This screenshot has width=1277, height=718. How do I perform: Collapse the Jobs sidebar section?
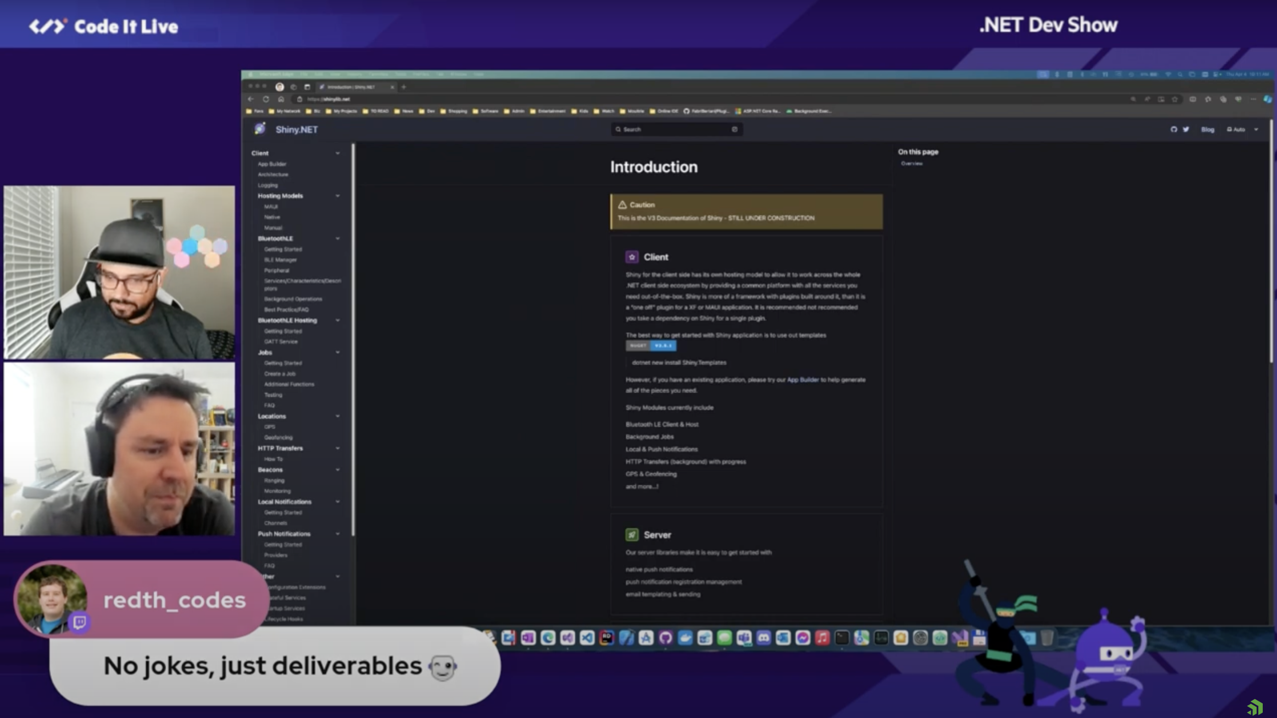[x=338, y=353]
